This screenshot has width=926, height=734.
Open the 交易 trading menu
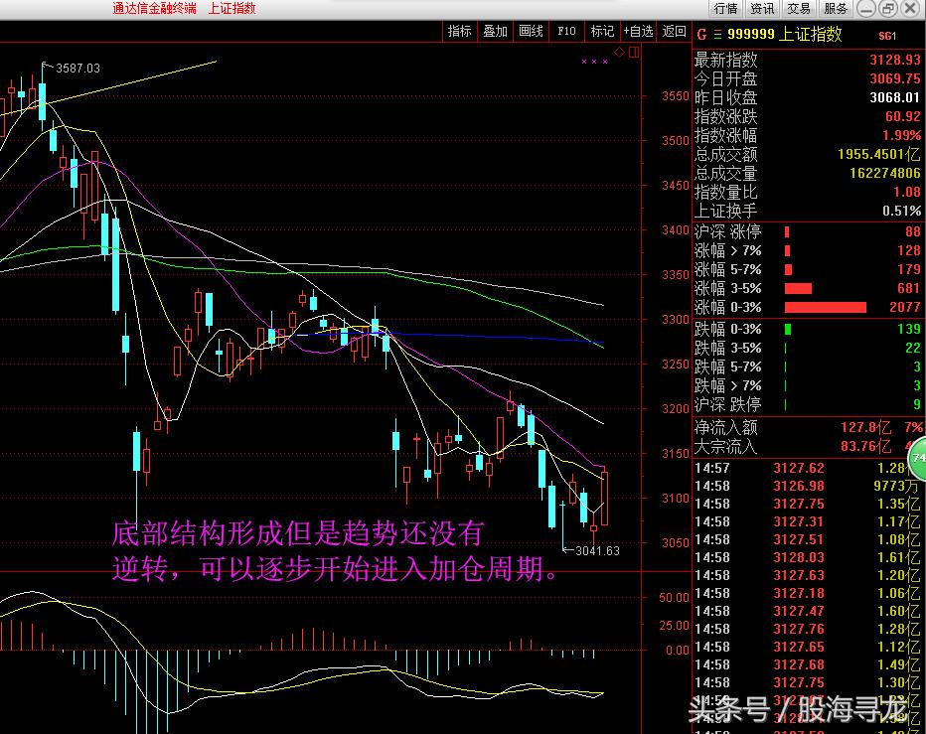[798, 8]
